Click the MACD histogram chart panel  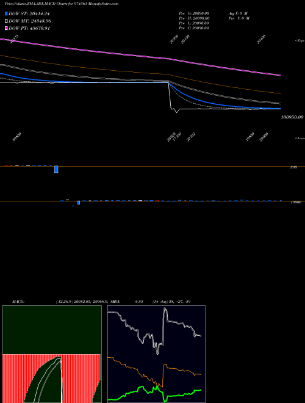(52, 354)
